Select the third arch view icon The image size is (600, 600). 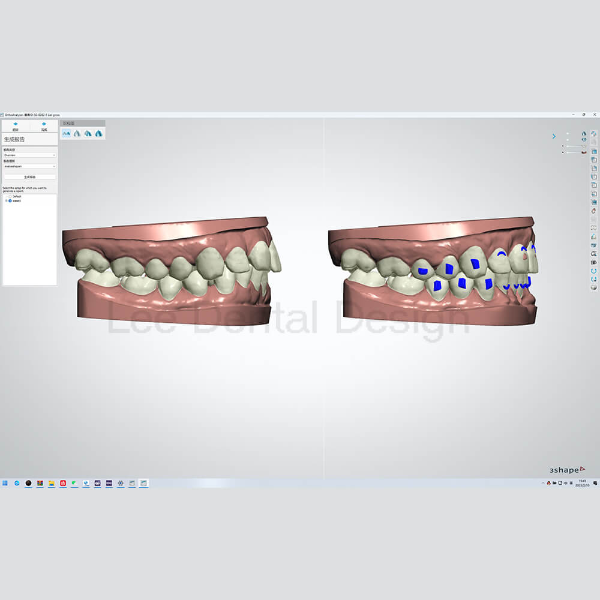coord(88,133)
